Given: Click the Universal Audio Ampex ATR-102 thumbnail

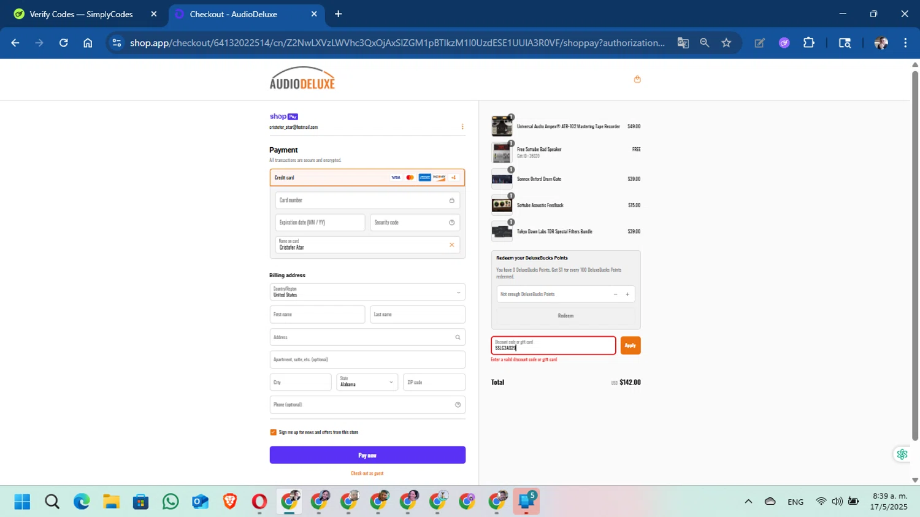Looking at the screenshot, I should (x=502, y=126).
